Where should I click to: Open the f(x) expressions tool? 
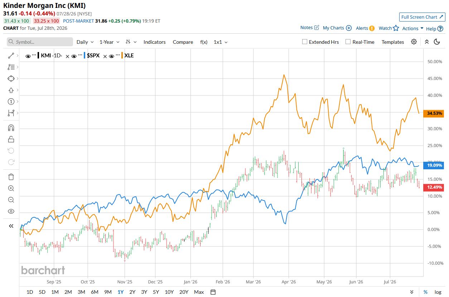click(x=204, y=42)
